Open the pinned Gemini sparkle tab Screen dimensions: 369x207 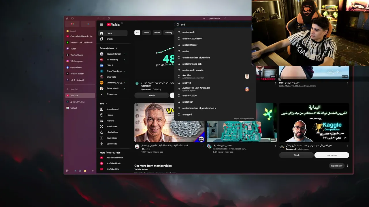click(x=88, y=24)
